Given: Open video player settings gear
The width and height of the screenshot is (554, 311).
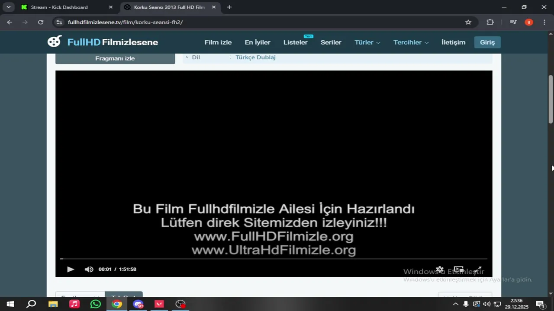Looking at the screenshot, I should coord(440,270).
